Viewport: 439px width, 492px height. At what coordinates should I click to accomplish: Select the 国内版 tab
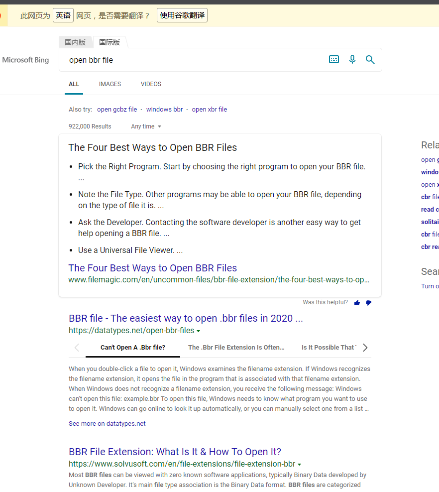click(x=75, y=42)
